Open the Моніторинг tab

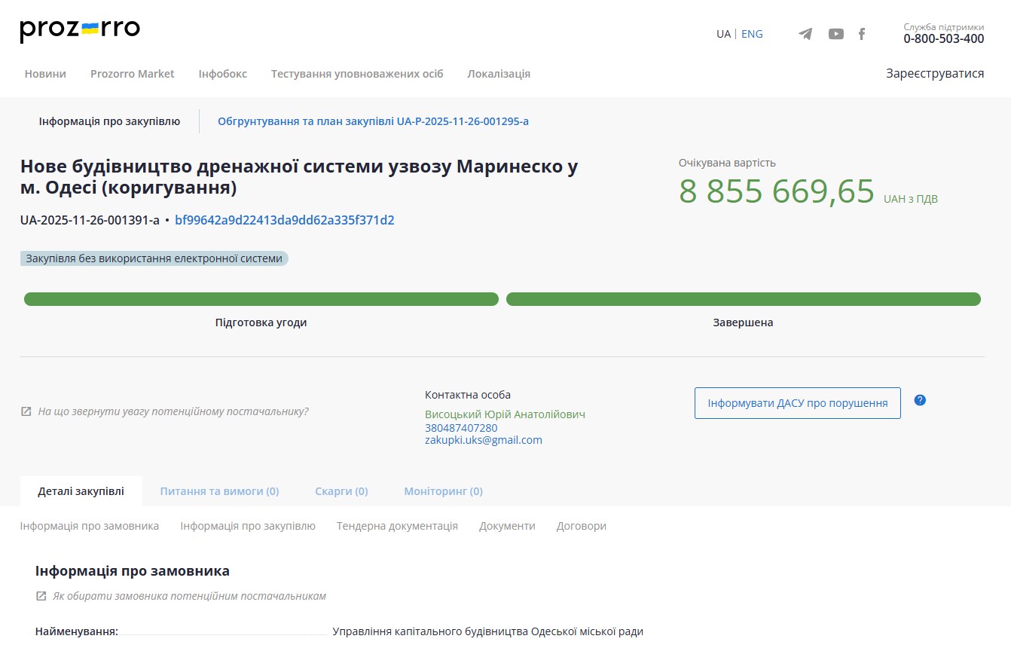coord(443,491)
